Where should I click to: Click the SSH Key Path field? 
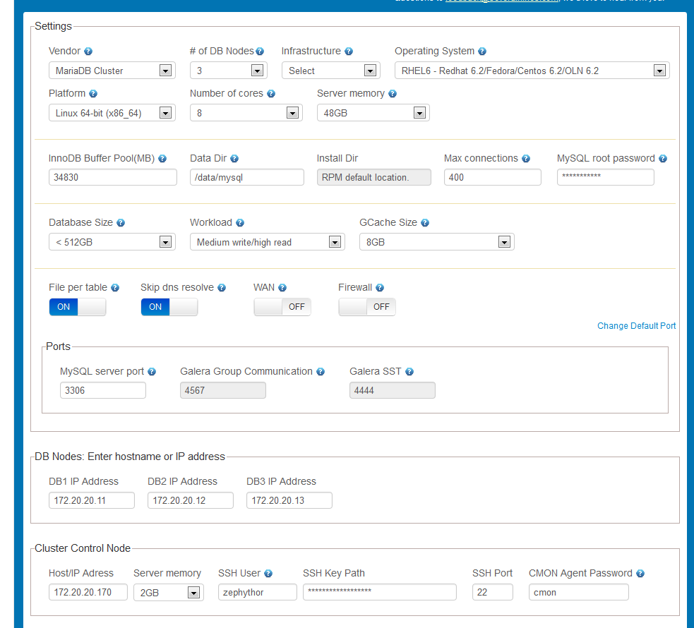tap(380, 593)
